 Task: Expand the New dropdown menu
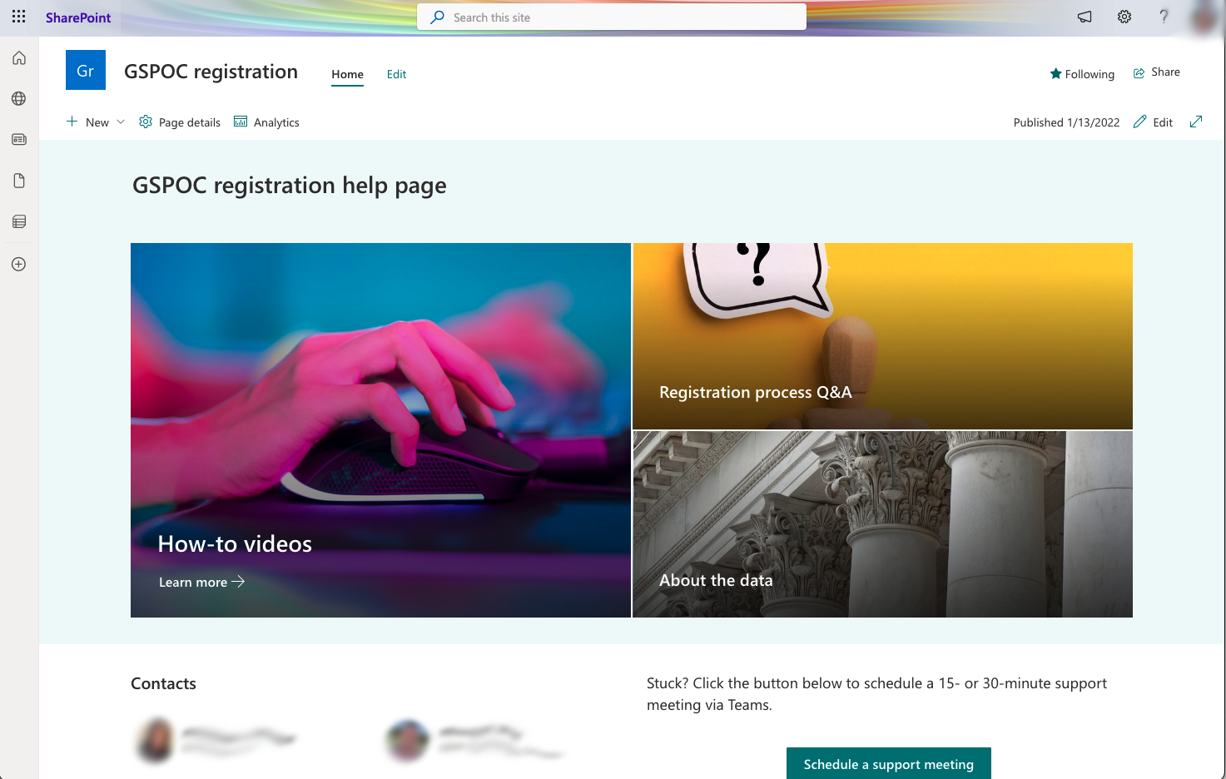click(121, 122)
